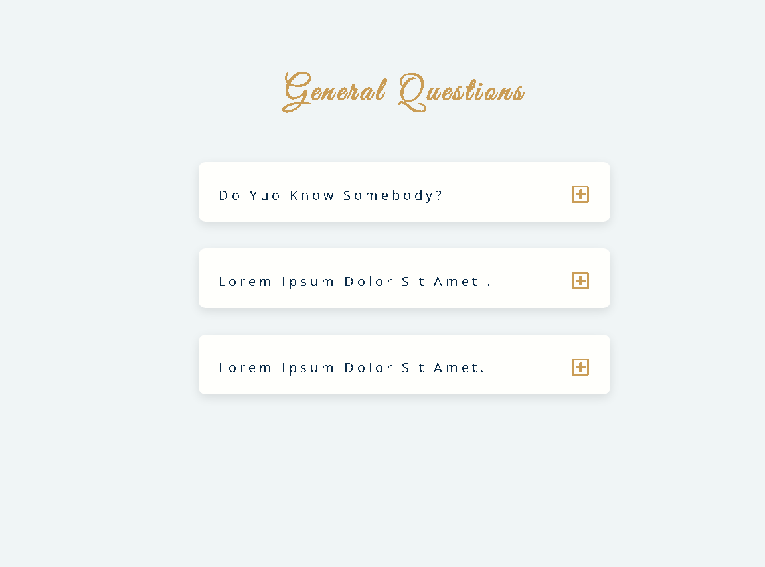Click empty space inside the middle question card
The height and width of the screenshot is (567, 765).
(x=532, y=282)
